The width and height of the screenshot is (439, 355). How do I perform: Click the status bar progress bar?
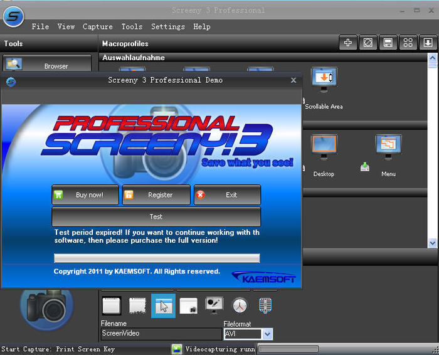coord(288,349)
